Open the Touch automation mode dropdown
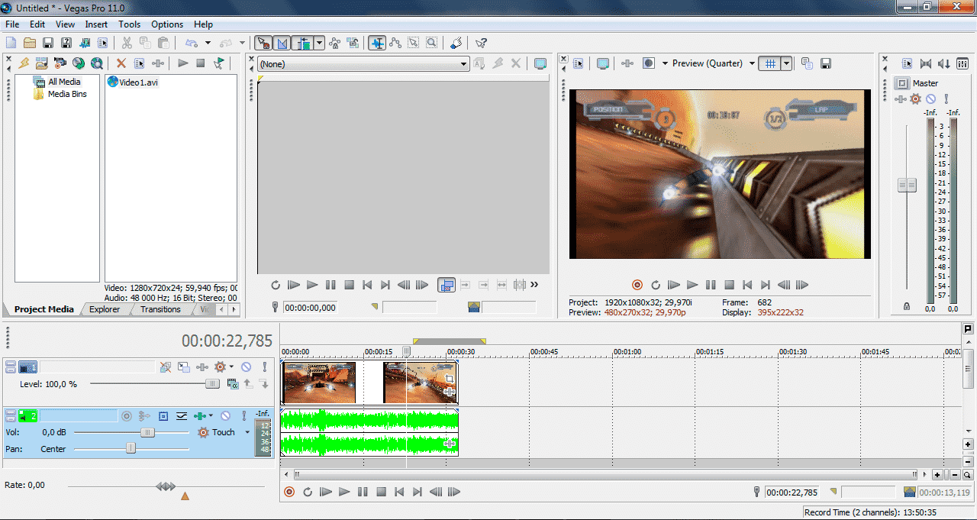The width and height of the screenshot is (977, 520). tap(247, 432)
